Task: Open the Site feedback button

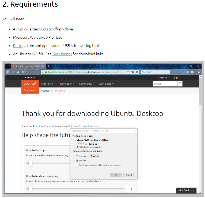Action: (x=186, y=191)
